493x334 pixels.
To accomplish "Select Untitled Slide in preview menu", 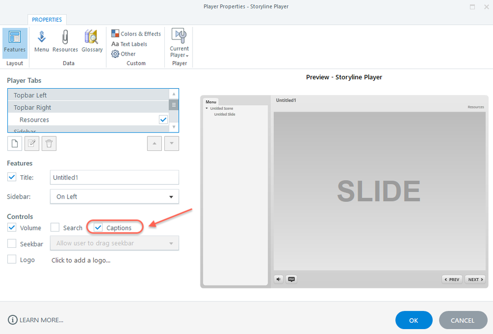I will click(225, 114).
